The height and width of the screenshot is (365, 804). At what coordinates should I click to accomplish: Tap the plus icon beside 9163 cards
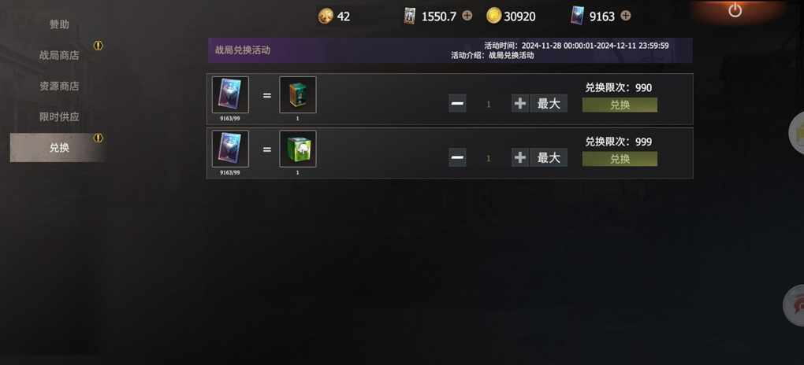click(x=626, y=16)
